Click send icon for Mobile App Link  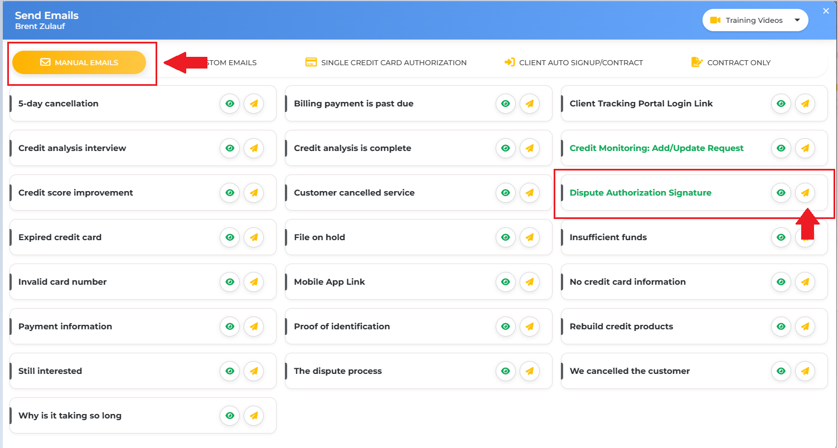[530, 282]
